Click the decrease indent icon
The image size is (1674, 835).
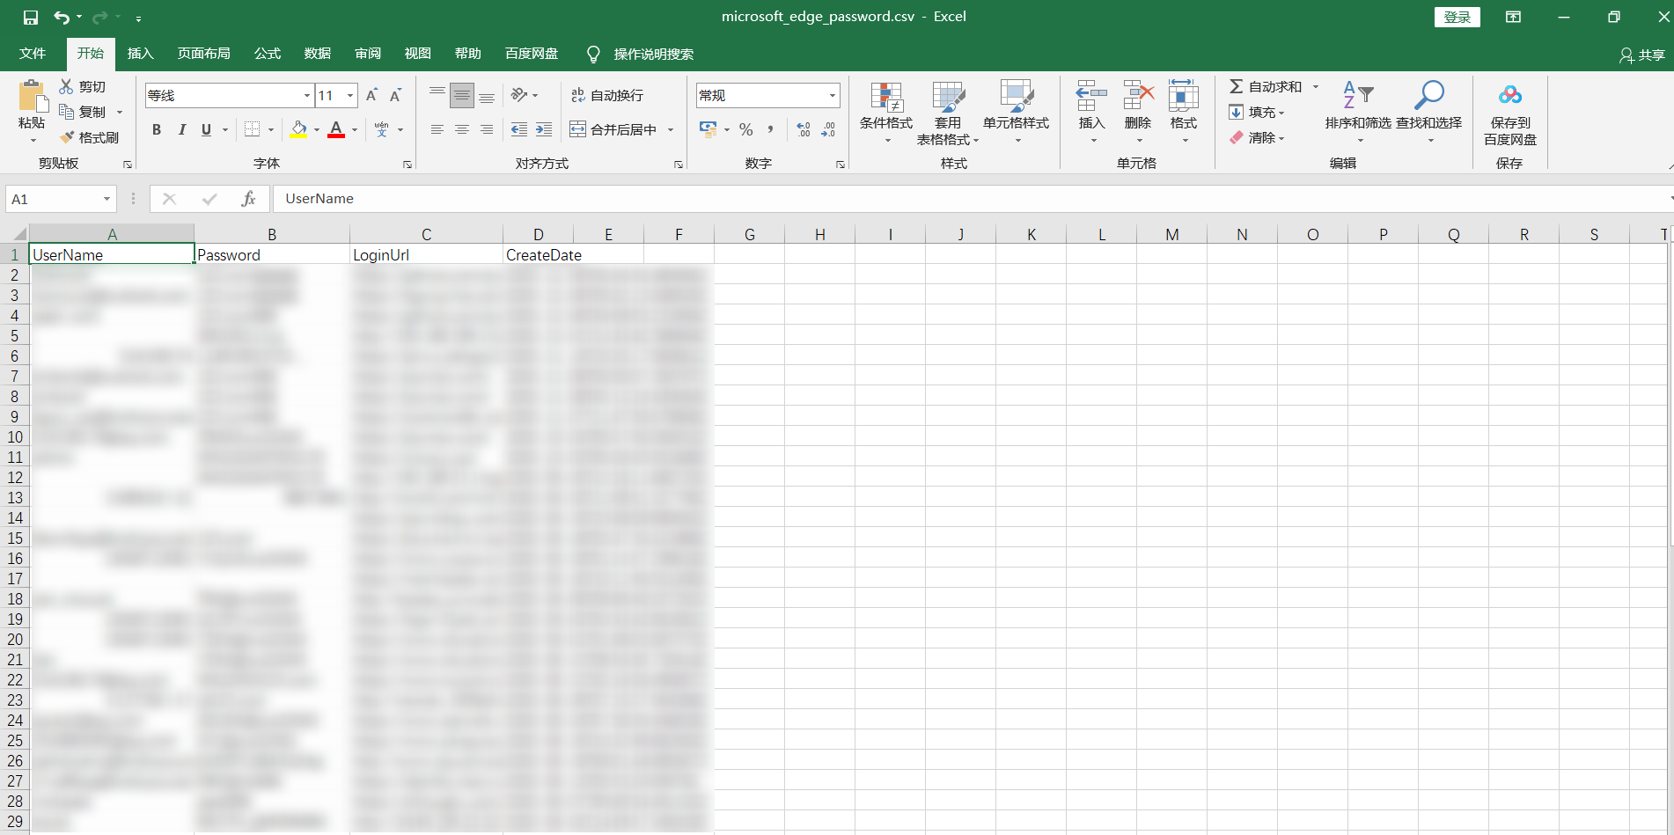(519, 129)
